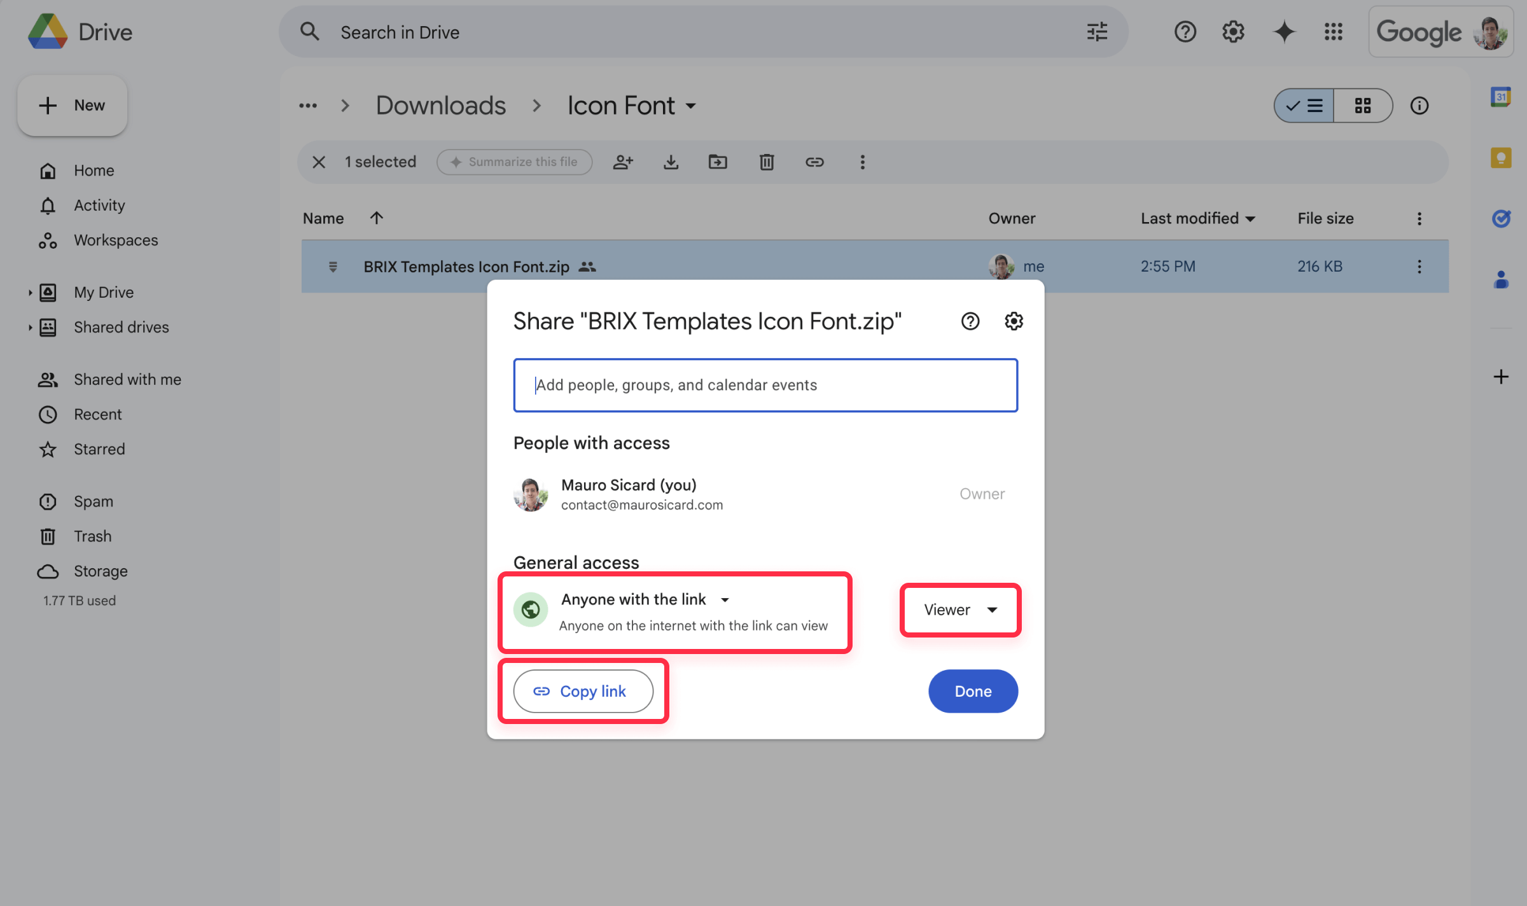Open Recent files
1527x906 pixels.
(x=80, y=415)
